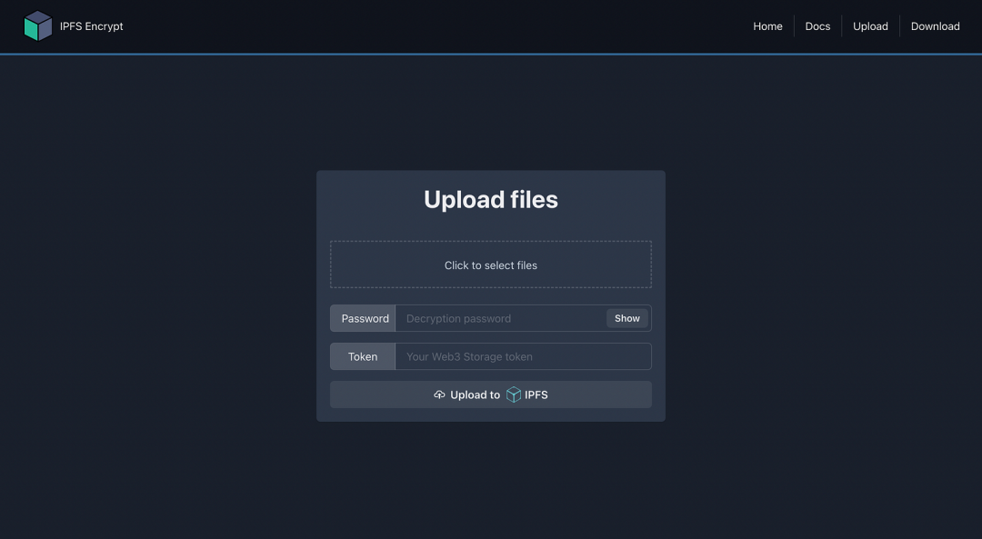The width and height of the screenshot is (982, 539).
Task: Click the "Upload to" text in button
Action: (x=475, y=394)
